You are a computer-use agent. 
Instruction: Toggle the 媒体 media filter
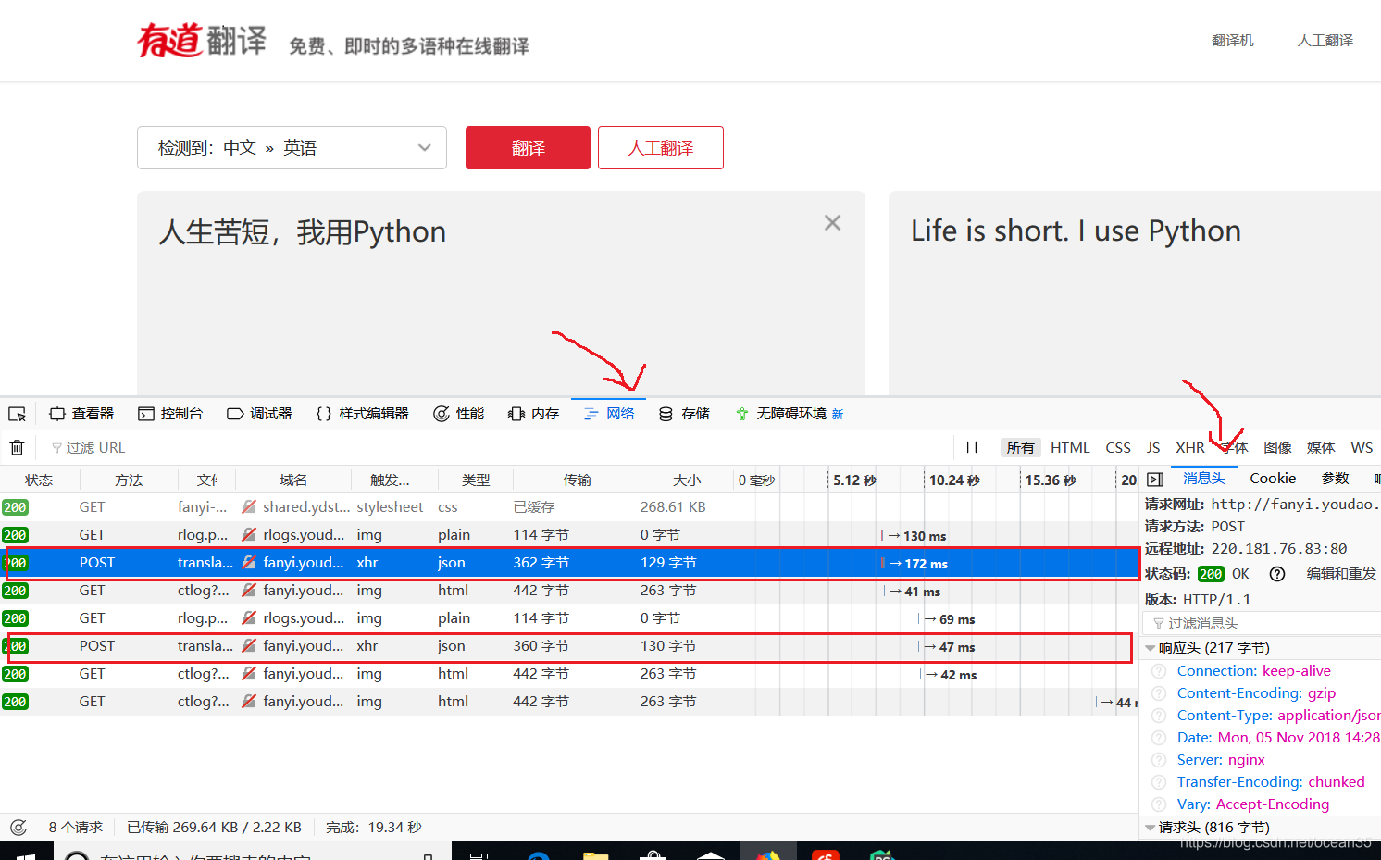click(x=1321, y=448)
